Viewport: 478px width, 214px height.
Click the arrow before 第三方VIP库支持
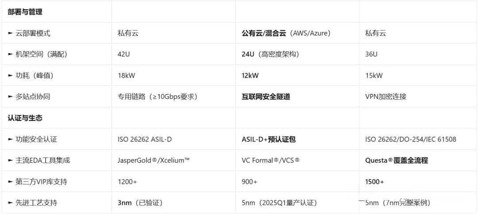[x=10, y=182]
